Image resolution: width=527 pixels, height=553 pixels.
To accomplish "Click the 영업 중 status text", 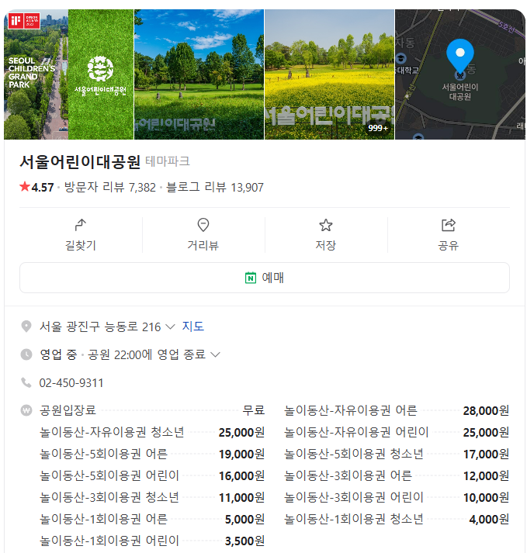I will coord(58,354).
